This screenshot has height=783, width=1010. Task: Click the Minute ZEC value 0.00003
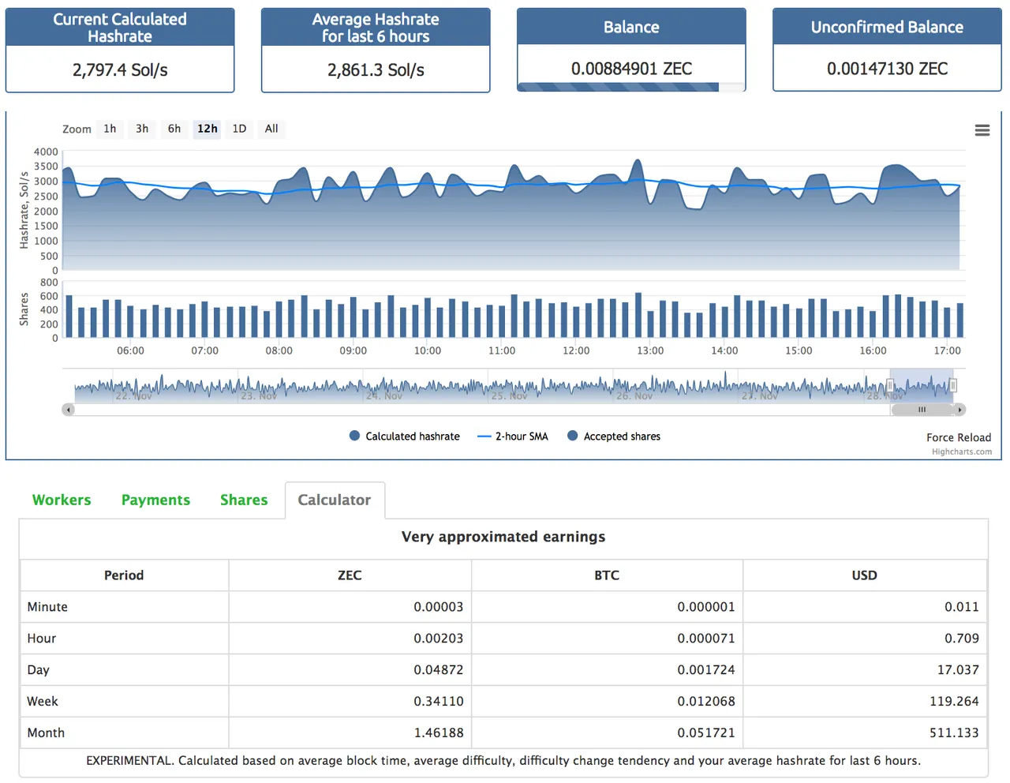tap(439, 606)
